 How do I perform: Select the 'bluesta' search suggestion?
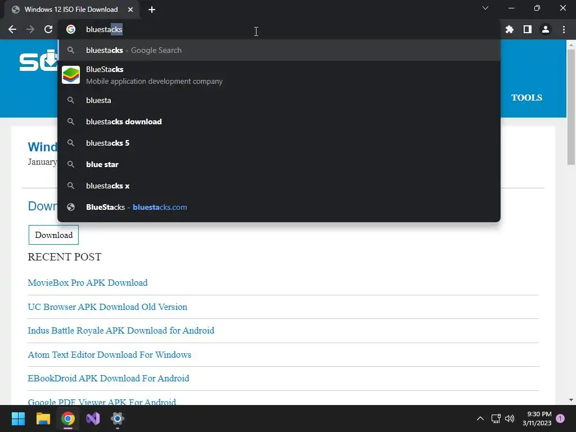click(x=279, y=100)
